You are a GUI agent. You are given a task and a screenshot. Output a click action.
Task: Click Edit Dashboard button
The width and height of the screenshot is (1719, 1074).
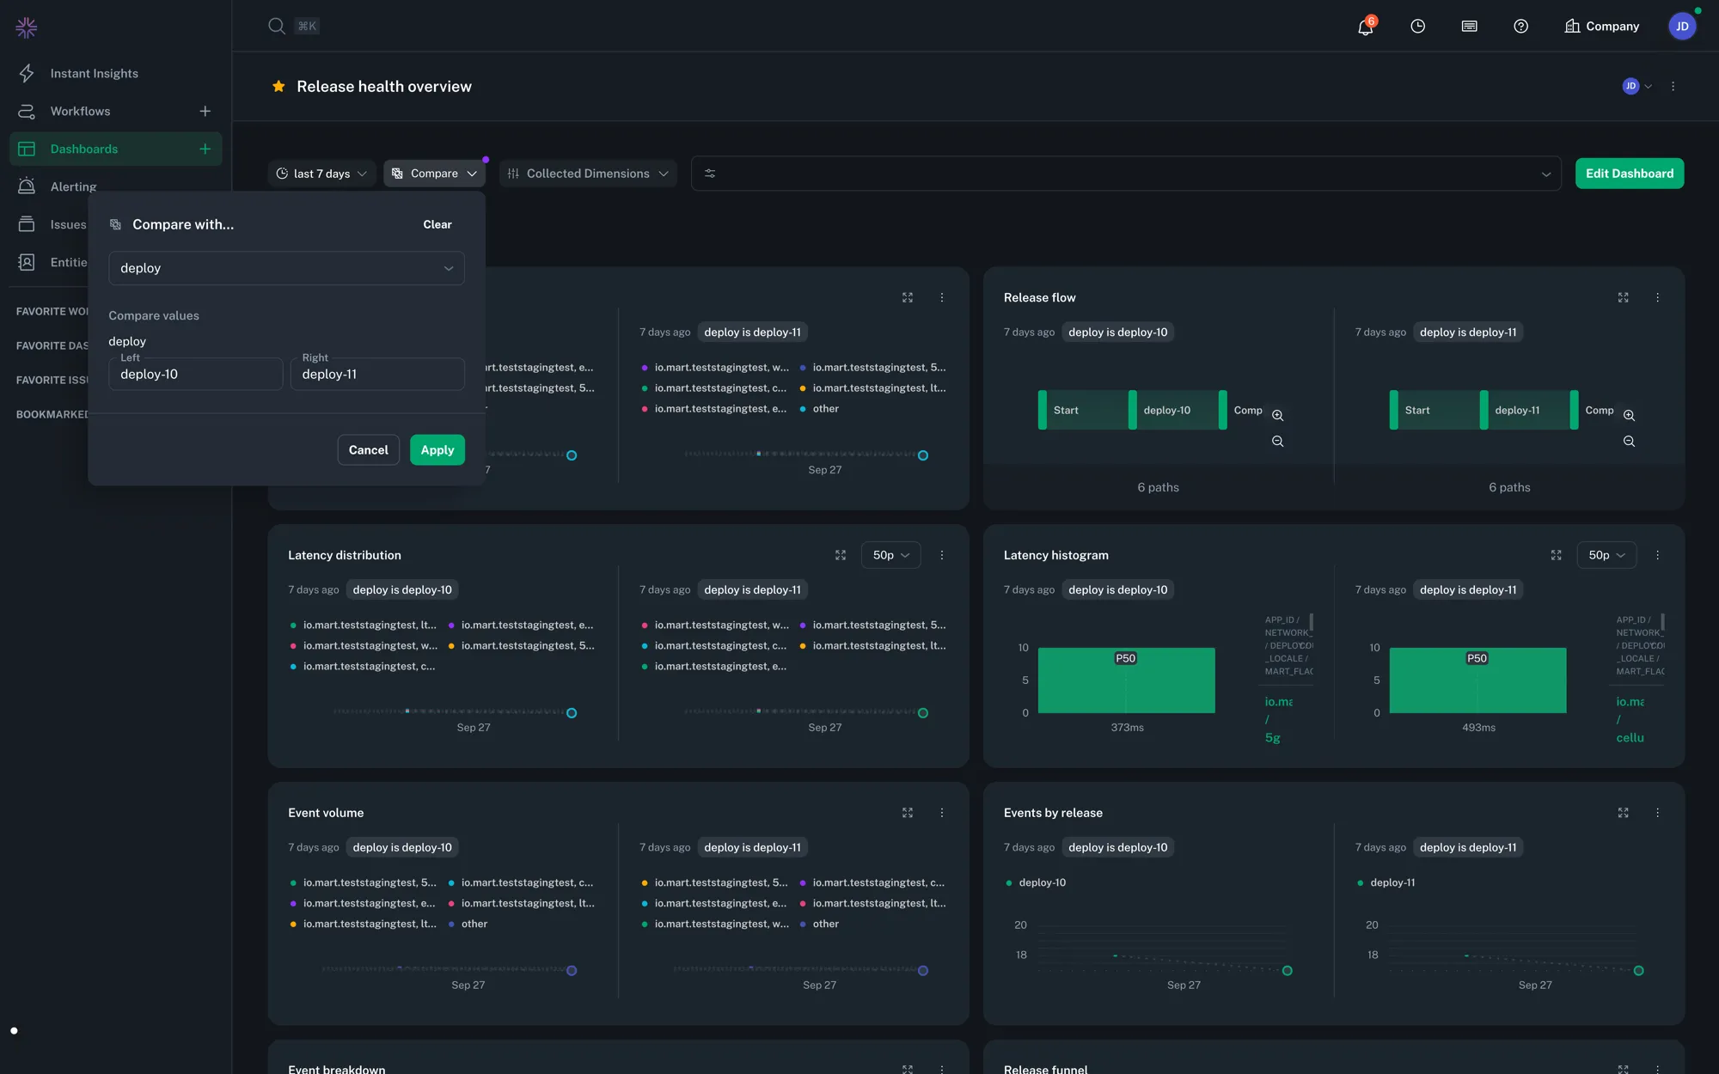pyautogui.click(x=1630, y=174)
